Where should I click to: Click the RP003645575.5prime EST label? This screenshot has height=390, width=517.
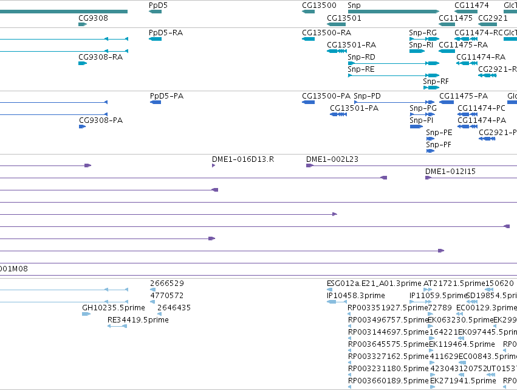click(x=388, y=345)
